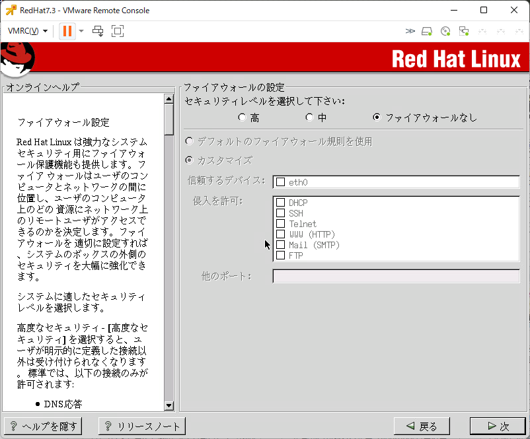Enable the WWW (HTTP) checkbox
Image resolution: width=530 pixels, height=439 pixels.
pyautogui.click(x=281, y=234)
